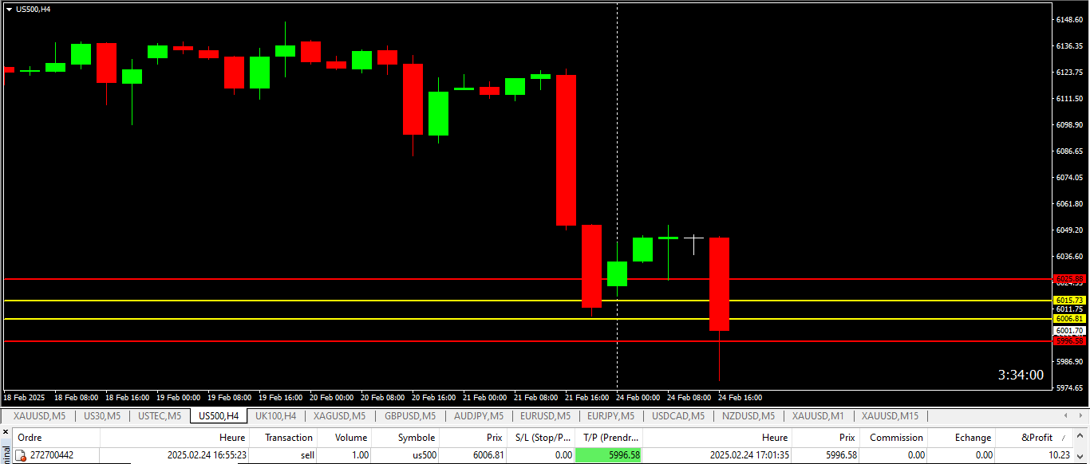The image size is (1090, 464).
Task: Click the close time 2025.02.24 17:01:35
Action: [x=748, y=455]
